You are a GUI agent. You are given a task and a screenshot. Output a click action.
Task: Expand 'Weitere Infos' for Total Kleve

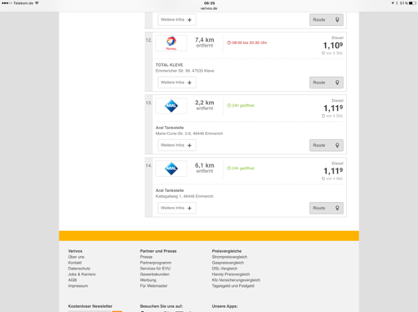point(177,83)
